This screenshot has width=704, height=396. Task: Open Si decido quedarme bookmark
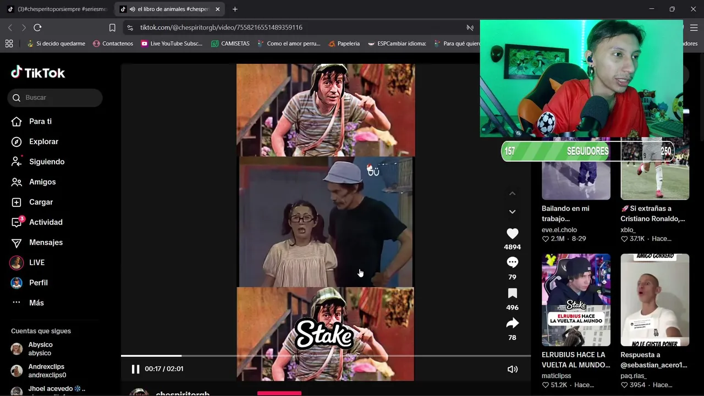pos(56,43)
